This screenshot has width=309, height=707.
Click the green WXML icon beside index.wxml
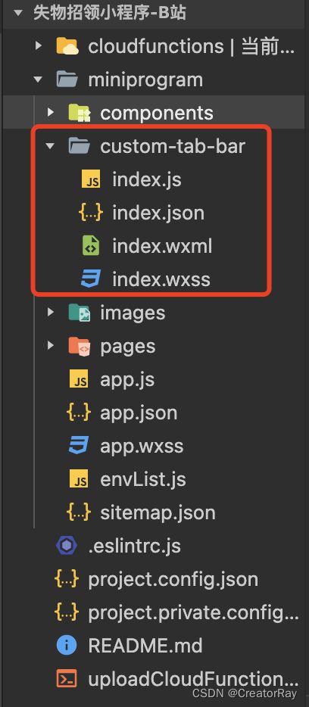(91, 247)
